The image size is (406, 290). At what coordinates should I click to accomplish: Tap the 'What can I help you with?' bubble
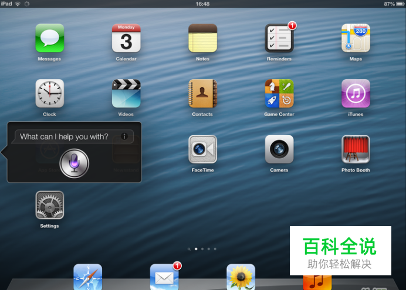(x=74, y=137)
